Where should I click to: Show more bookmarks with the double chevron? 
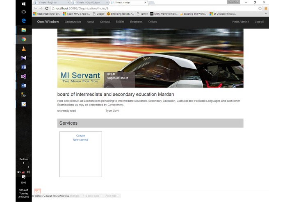[x=266, y=14]
